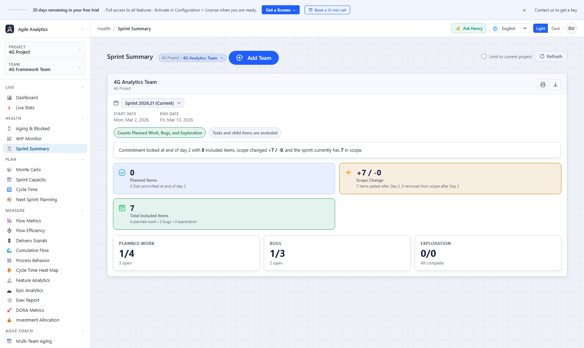Open the English language dropdown
Viewport: 584px width, 348px height.
coord(510,29)
